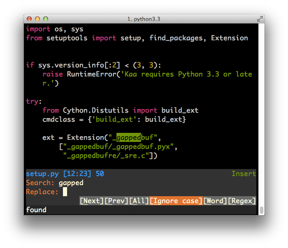
Task: Click the yellow minimize window button
Action: [37, 19]
